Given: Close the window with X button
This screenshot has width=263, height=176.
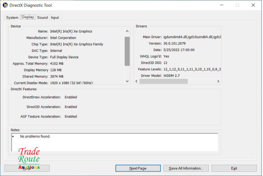Looking at the screenshot, I should click(253, 5).
